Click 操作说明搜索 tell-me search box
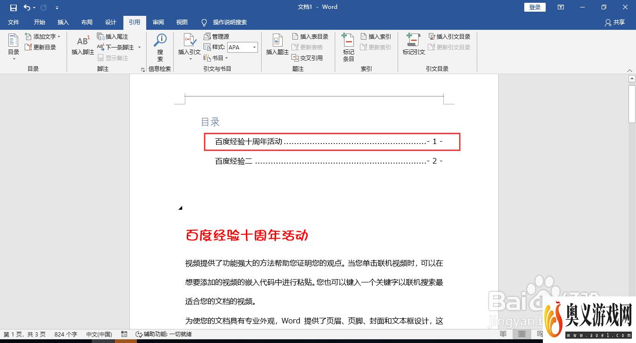The image size is (636, 343). (x=224, y=22)
